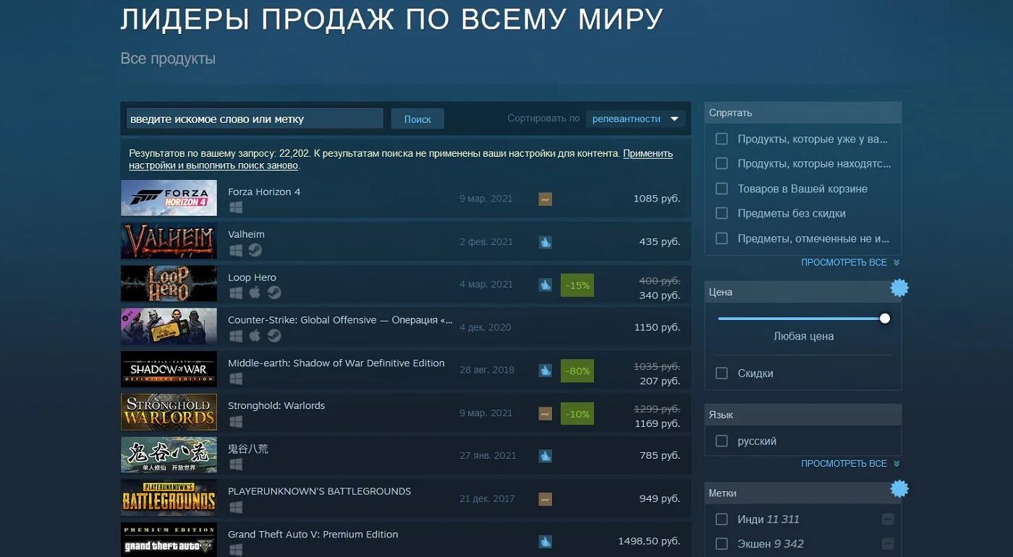Click the Steam icon under Valheim

point(255,250)
